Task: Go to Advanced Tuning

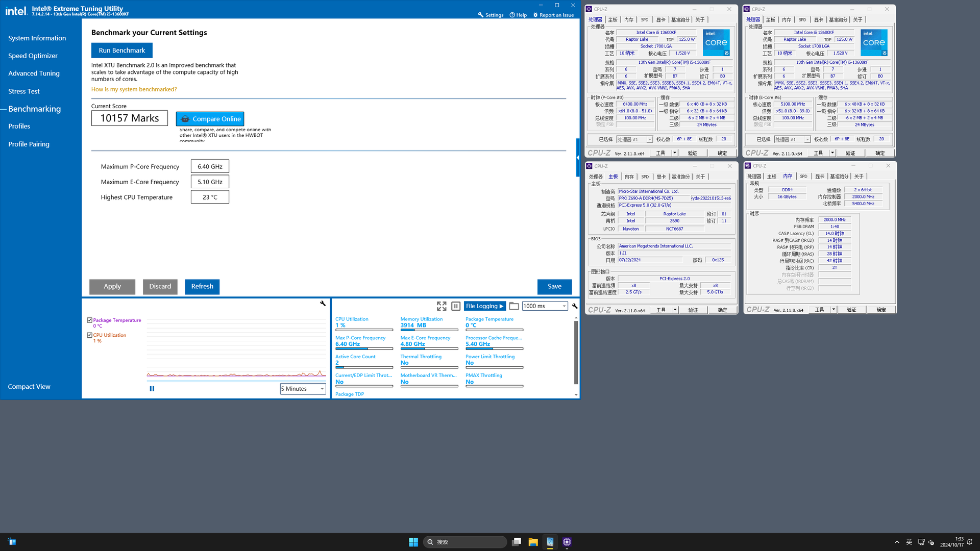Action: [34, 73]
